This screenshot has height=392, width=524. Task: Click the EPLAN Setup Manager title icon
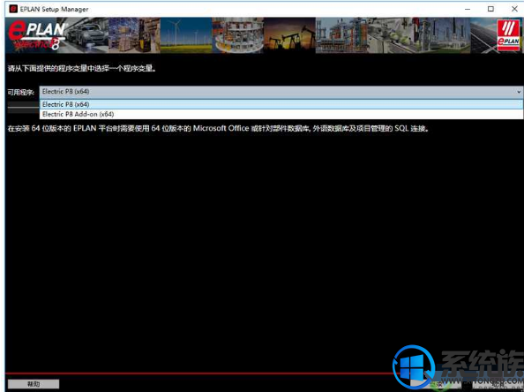(x=13, y=9)
